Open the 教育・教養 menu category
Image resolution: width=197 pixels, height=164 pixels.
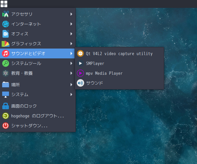[x=38, y=73]
